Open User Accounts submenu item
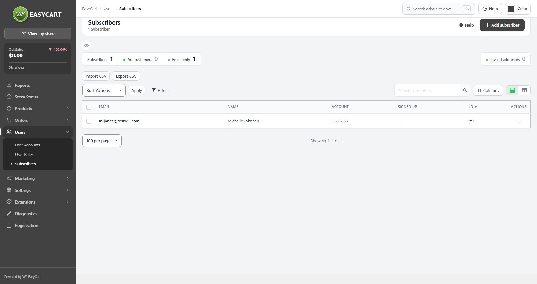Image resolution: width=537 pixels, height=284 pixels. click(x=27, y=145)
